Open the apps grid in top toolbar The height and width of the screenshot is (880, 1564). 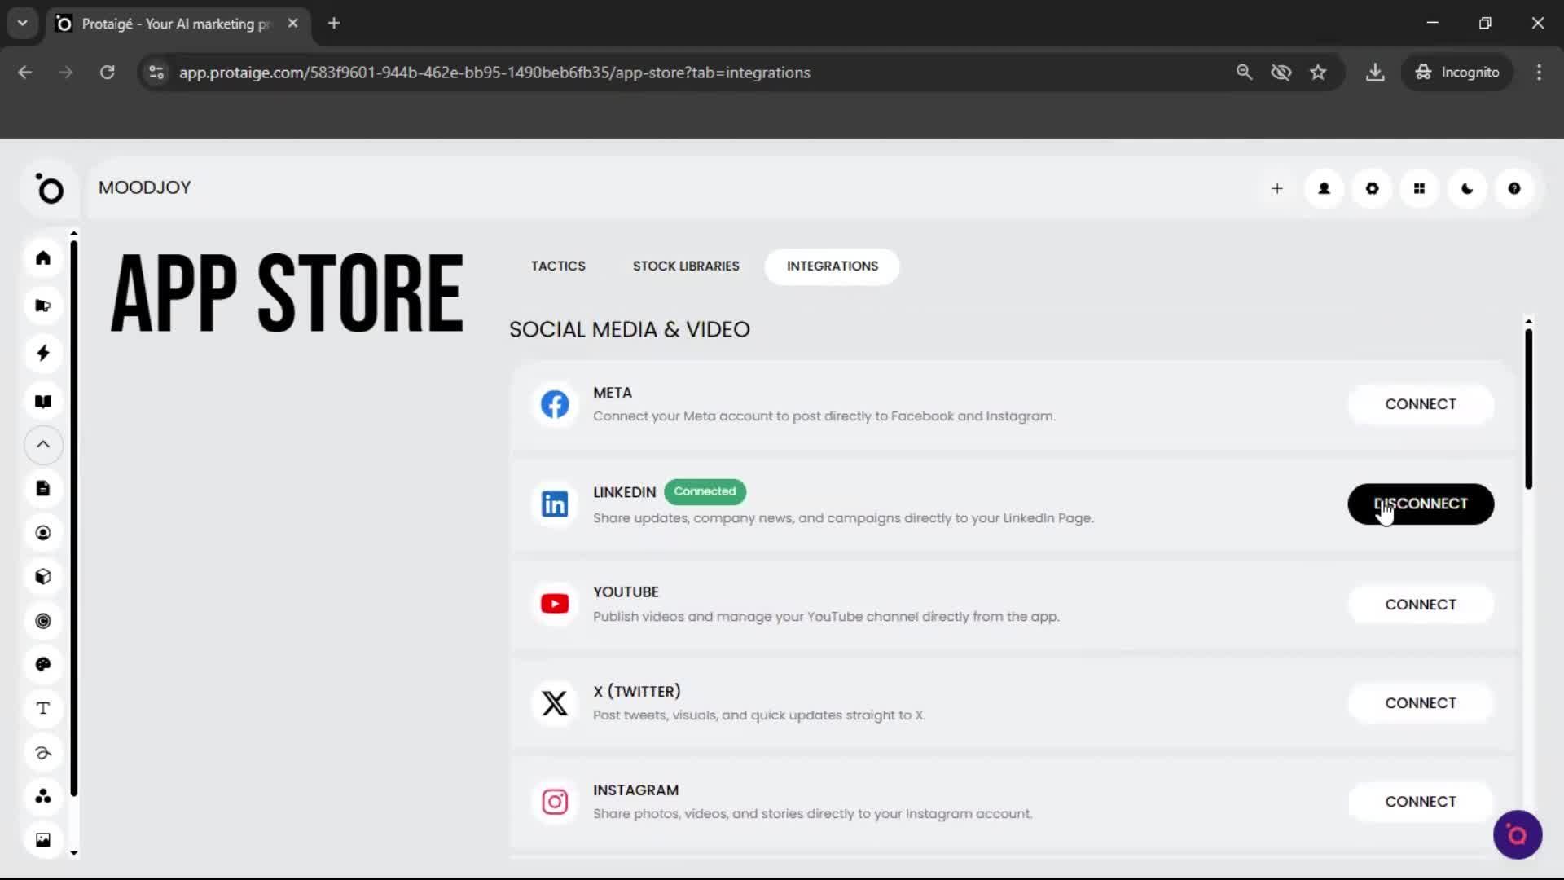(1419, 188)
